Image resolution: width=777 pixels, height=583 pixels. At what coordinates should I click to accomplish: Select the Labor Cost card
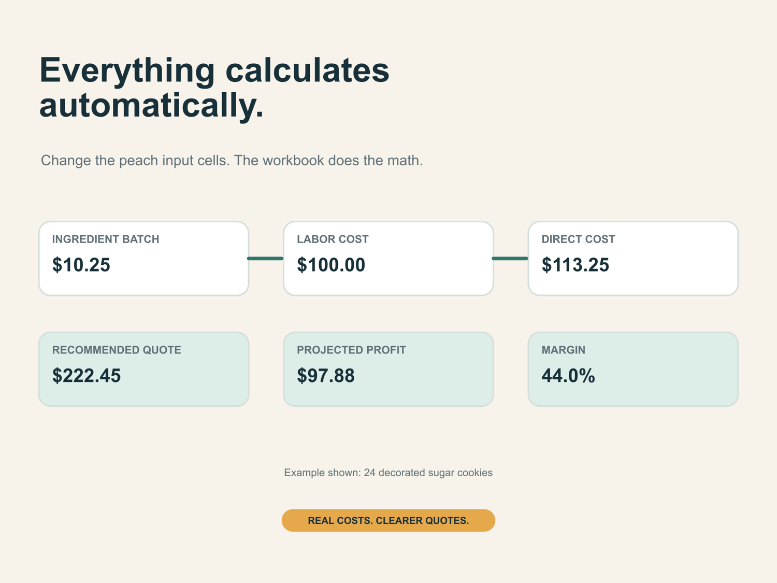[388, 259]
